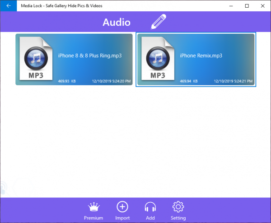Viewport: 271px width, 223px height.
Task: Close the Media Lock window
Action: pyautogui.click(x=263, y=6)
